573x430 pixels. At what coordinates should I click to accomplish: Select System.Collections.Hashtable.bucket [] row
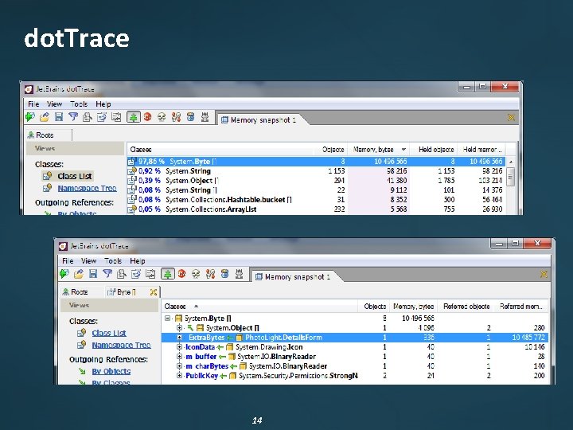(316, 199)
